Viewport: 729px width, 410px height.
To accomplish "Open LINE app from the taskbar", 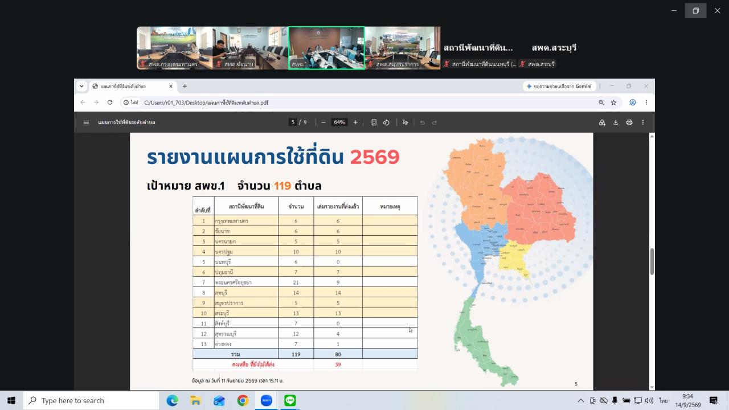I will pos(290,400).
